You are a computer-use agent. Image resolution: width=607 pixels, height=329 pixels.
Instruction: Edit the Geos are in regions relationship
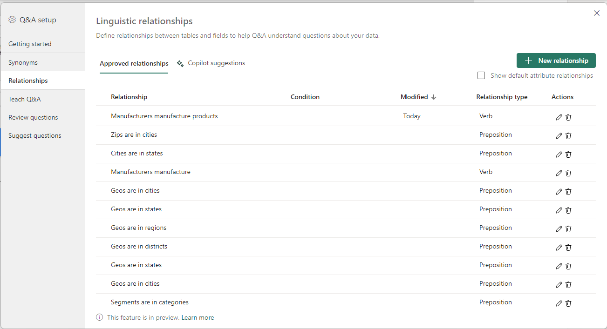point(559,229)
